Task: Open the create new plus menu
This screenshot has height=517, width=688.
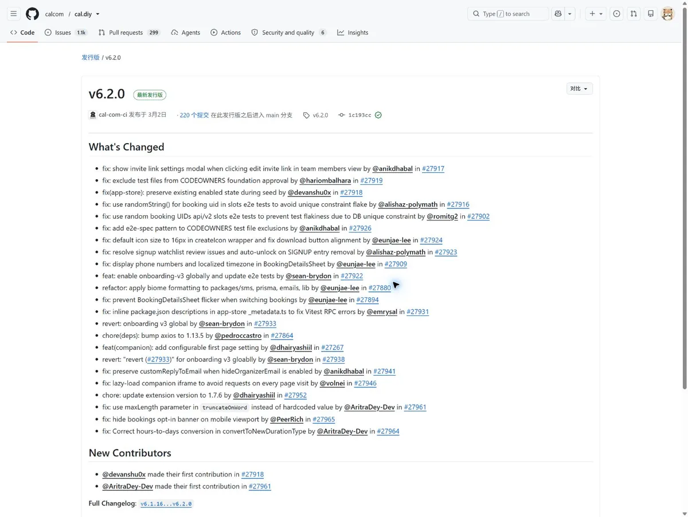Action: (x=596, y=14)
